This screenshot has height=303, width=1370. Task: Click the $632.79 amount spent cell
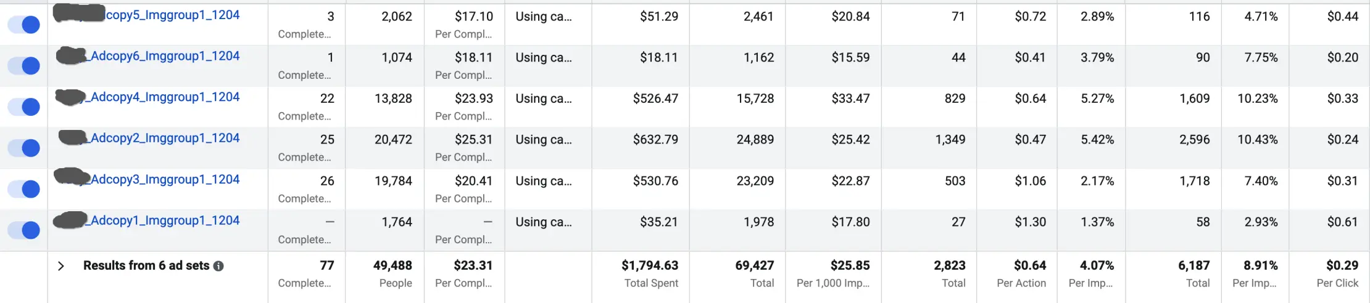pos(655,140)
